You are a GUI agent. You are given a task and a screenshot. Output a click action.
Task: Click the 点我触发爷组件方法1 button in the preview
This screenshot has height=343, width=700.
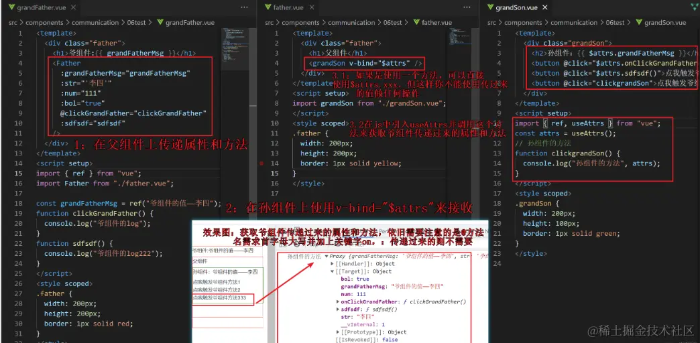click(216, 282)
